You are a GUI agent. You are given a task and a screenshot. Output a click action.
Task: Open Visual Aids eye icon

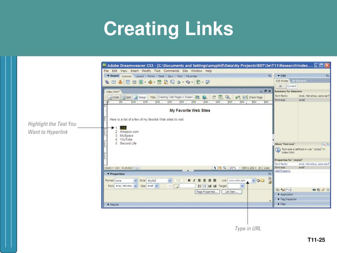(228, 97)
